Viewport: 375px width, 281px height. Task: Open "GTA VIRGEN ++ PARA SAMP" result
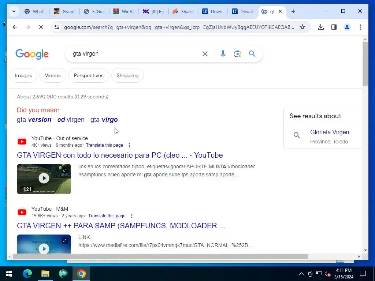point(121,226)
